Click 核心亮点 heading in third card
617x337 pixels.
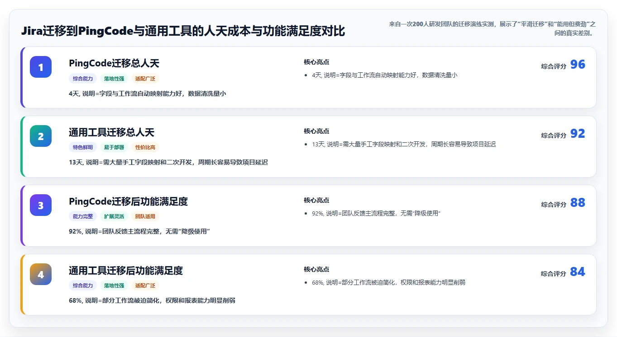[x=316, y=201]
